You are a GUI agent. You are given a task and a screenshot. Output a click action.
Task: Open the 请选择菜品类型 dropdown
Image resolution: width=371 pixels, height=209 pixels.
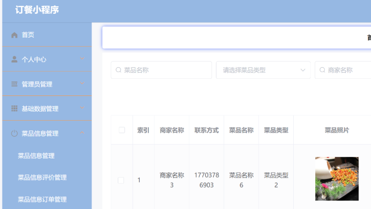pyautogui.click(x=263, y=70)
